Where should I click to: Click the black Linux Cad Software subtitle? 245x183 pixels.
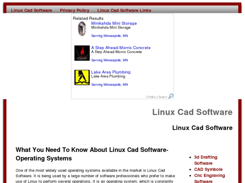[202, 128]
